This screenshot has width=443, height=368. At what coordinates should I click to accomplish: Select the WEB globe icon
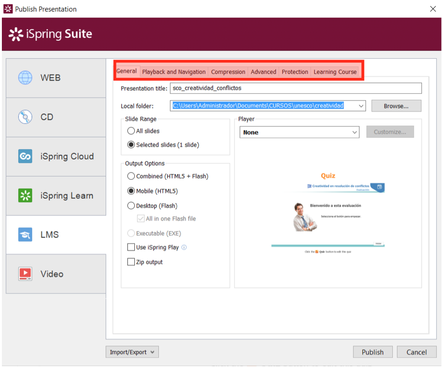point(25,77)
